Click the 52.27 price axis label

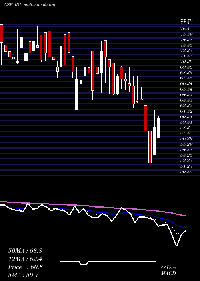[186, 161]
